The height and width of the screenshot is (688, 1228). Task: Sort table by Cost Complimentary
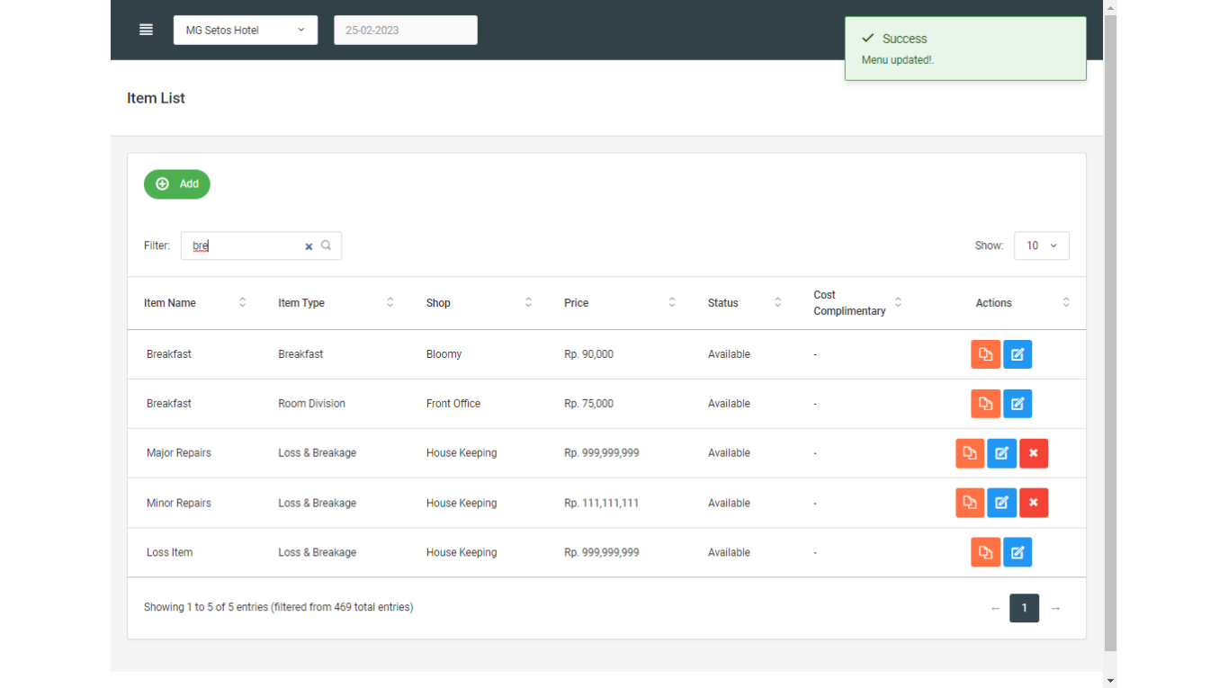(857, 303)
